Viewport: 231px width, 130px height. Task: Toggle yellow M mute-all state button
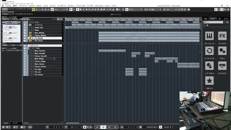34,9
